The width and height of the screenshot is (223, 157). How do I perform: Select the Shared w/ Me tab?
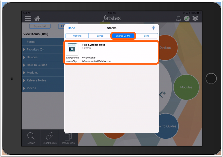pyautogui.click(x=123, y=36)
